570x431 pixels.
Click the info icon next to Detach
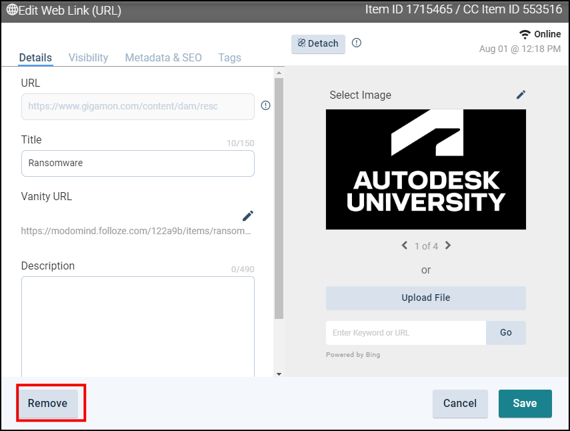pyautogui.click(x=357, y=43)
